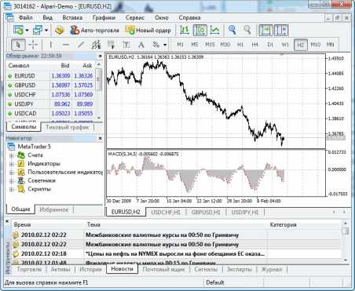Screen dimensions: 355x291
Task: Close the Market Watch panel
Action: (x=100, y=56)
